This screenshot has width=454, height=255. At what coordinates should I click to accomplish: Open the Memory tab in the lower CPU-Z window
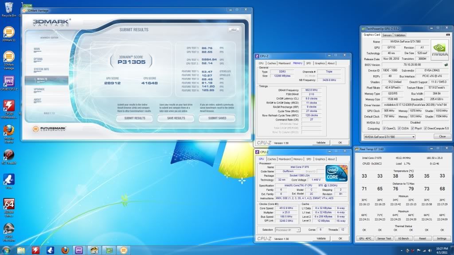[297, 159]
